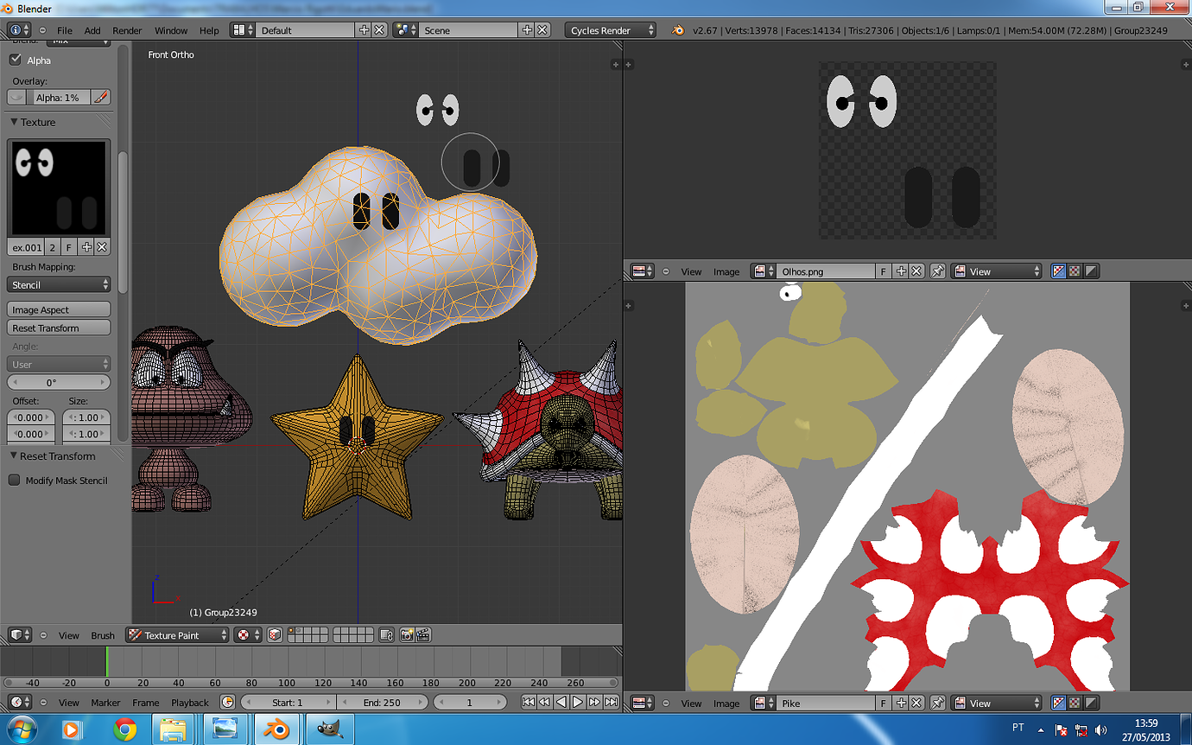Screen dimensions: 1192x745
Task: Open the Timeline editor type selector
Action: (x=19, y=703)
